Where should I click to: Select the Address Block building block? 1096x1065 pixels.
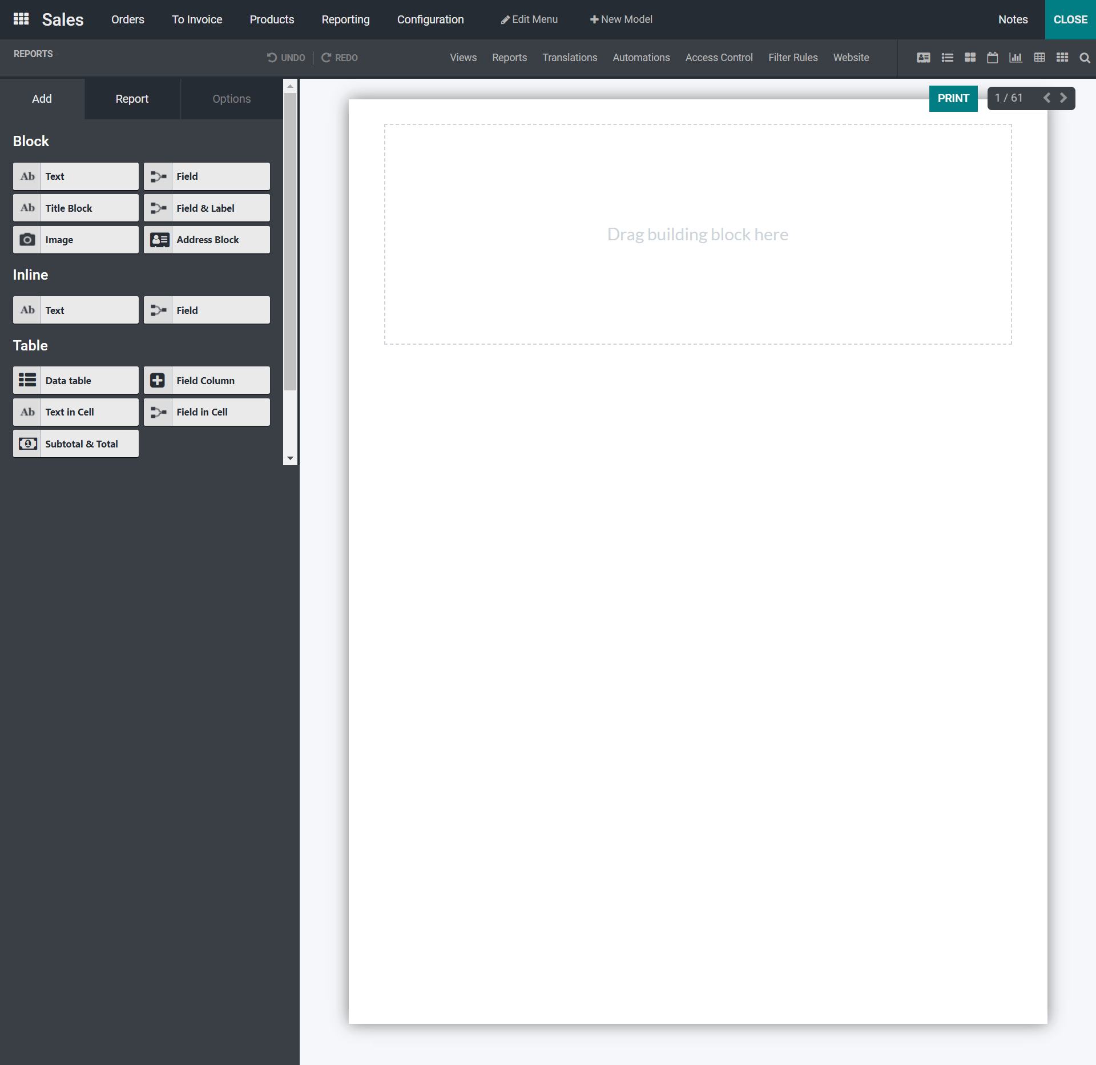coord(207,239)
